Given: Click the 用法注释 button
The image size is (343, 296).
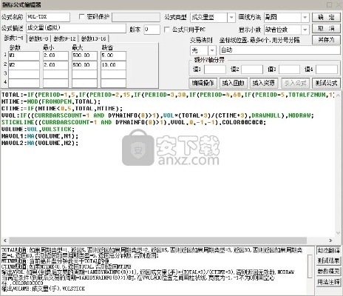Looking at the screenshot, I should coord(328,281).
